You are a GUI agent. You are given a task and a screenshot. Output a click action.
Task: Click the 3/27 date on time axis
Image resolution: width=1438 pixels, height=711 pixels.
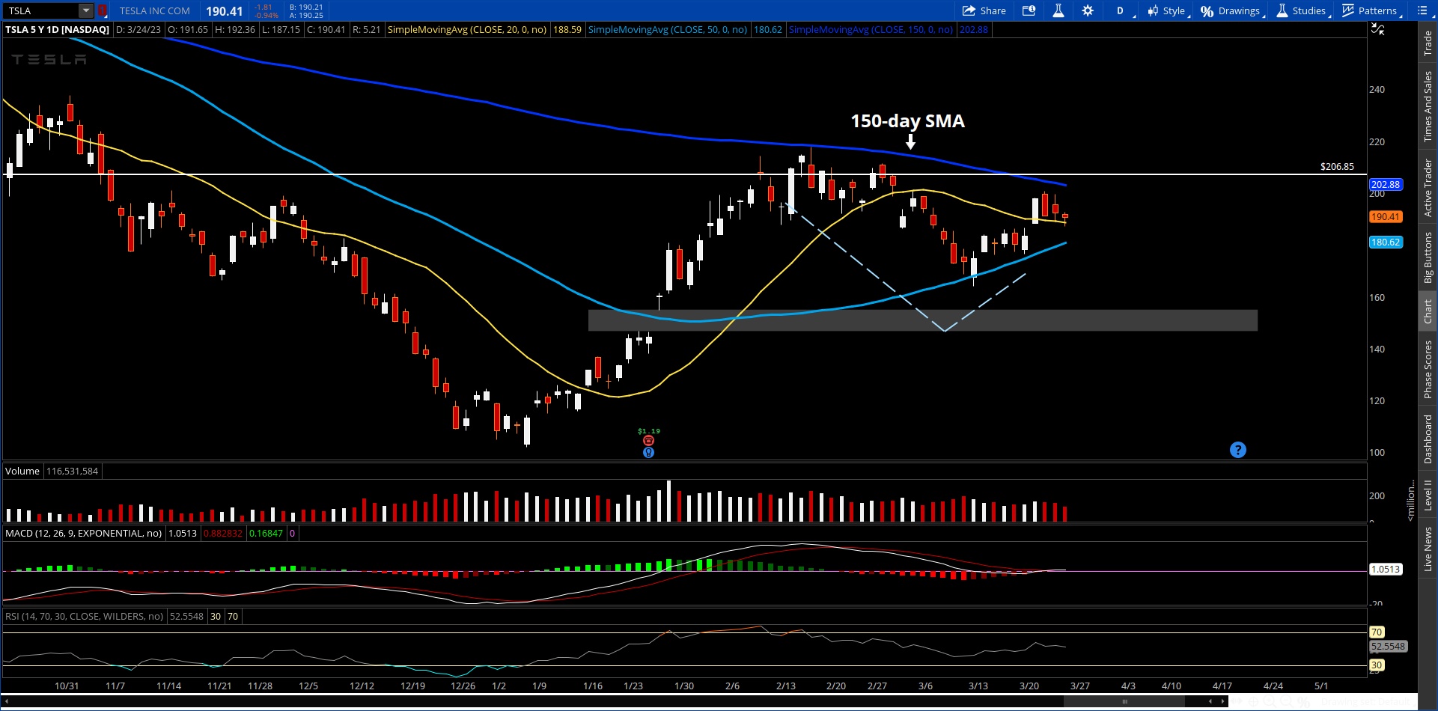[1079, 686]
